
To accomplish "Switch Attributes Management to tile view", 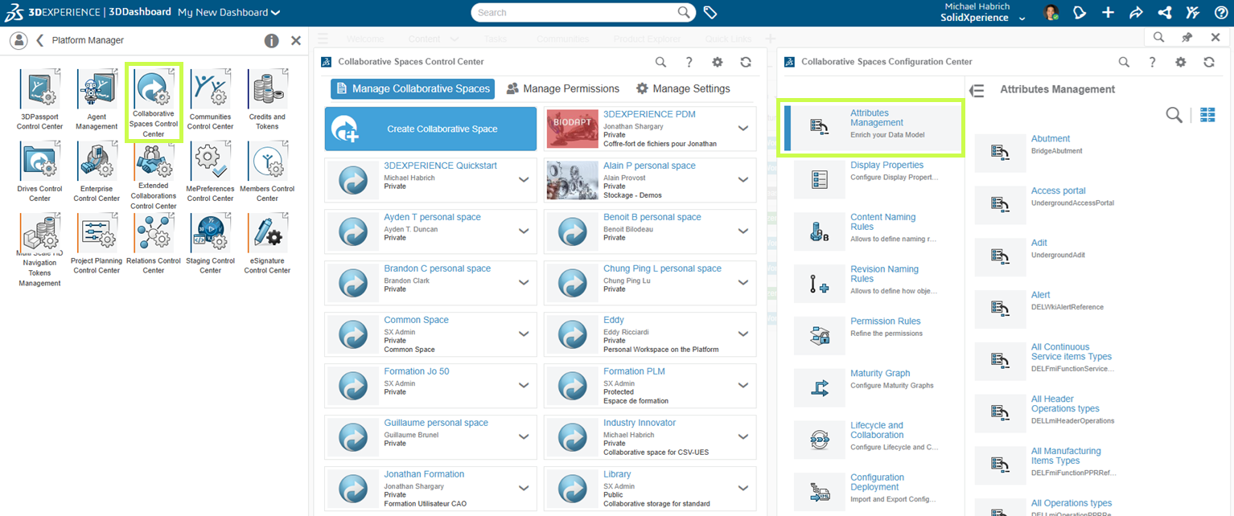I will 1207,115.
